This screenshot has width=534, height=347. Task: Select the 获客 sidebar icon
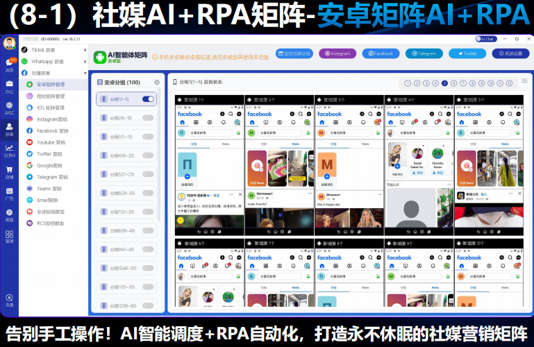[10, 129]
